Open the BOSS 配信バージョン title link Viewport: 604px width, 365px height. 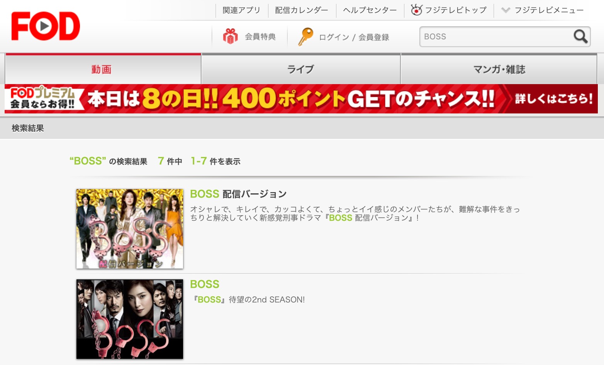(x=238, y=194)
